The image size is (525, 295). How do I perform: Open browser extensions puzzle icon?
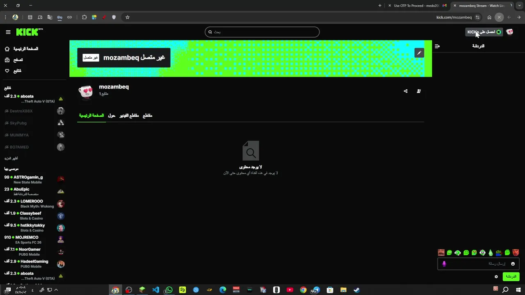coord(84,17)
